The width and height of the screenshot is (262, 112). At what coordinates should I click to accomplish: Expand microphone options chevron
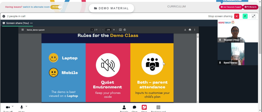[x=26, y=106]
